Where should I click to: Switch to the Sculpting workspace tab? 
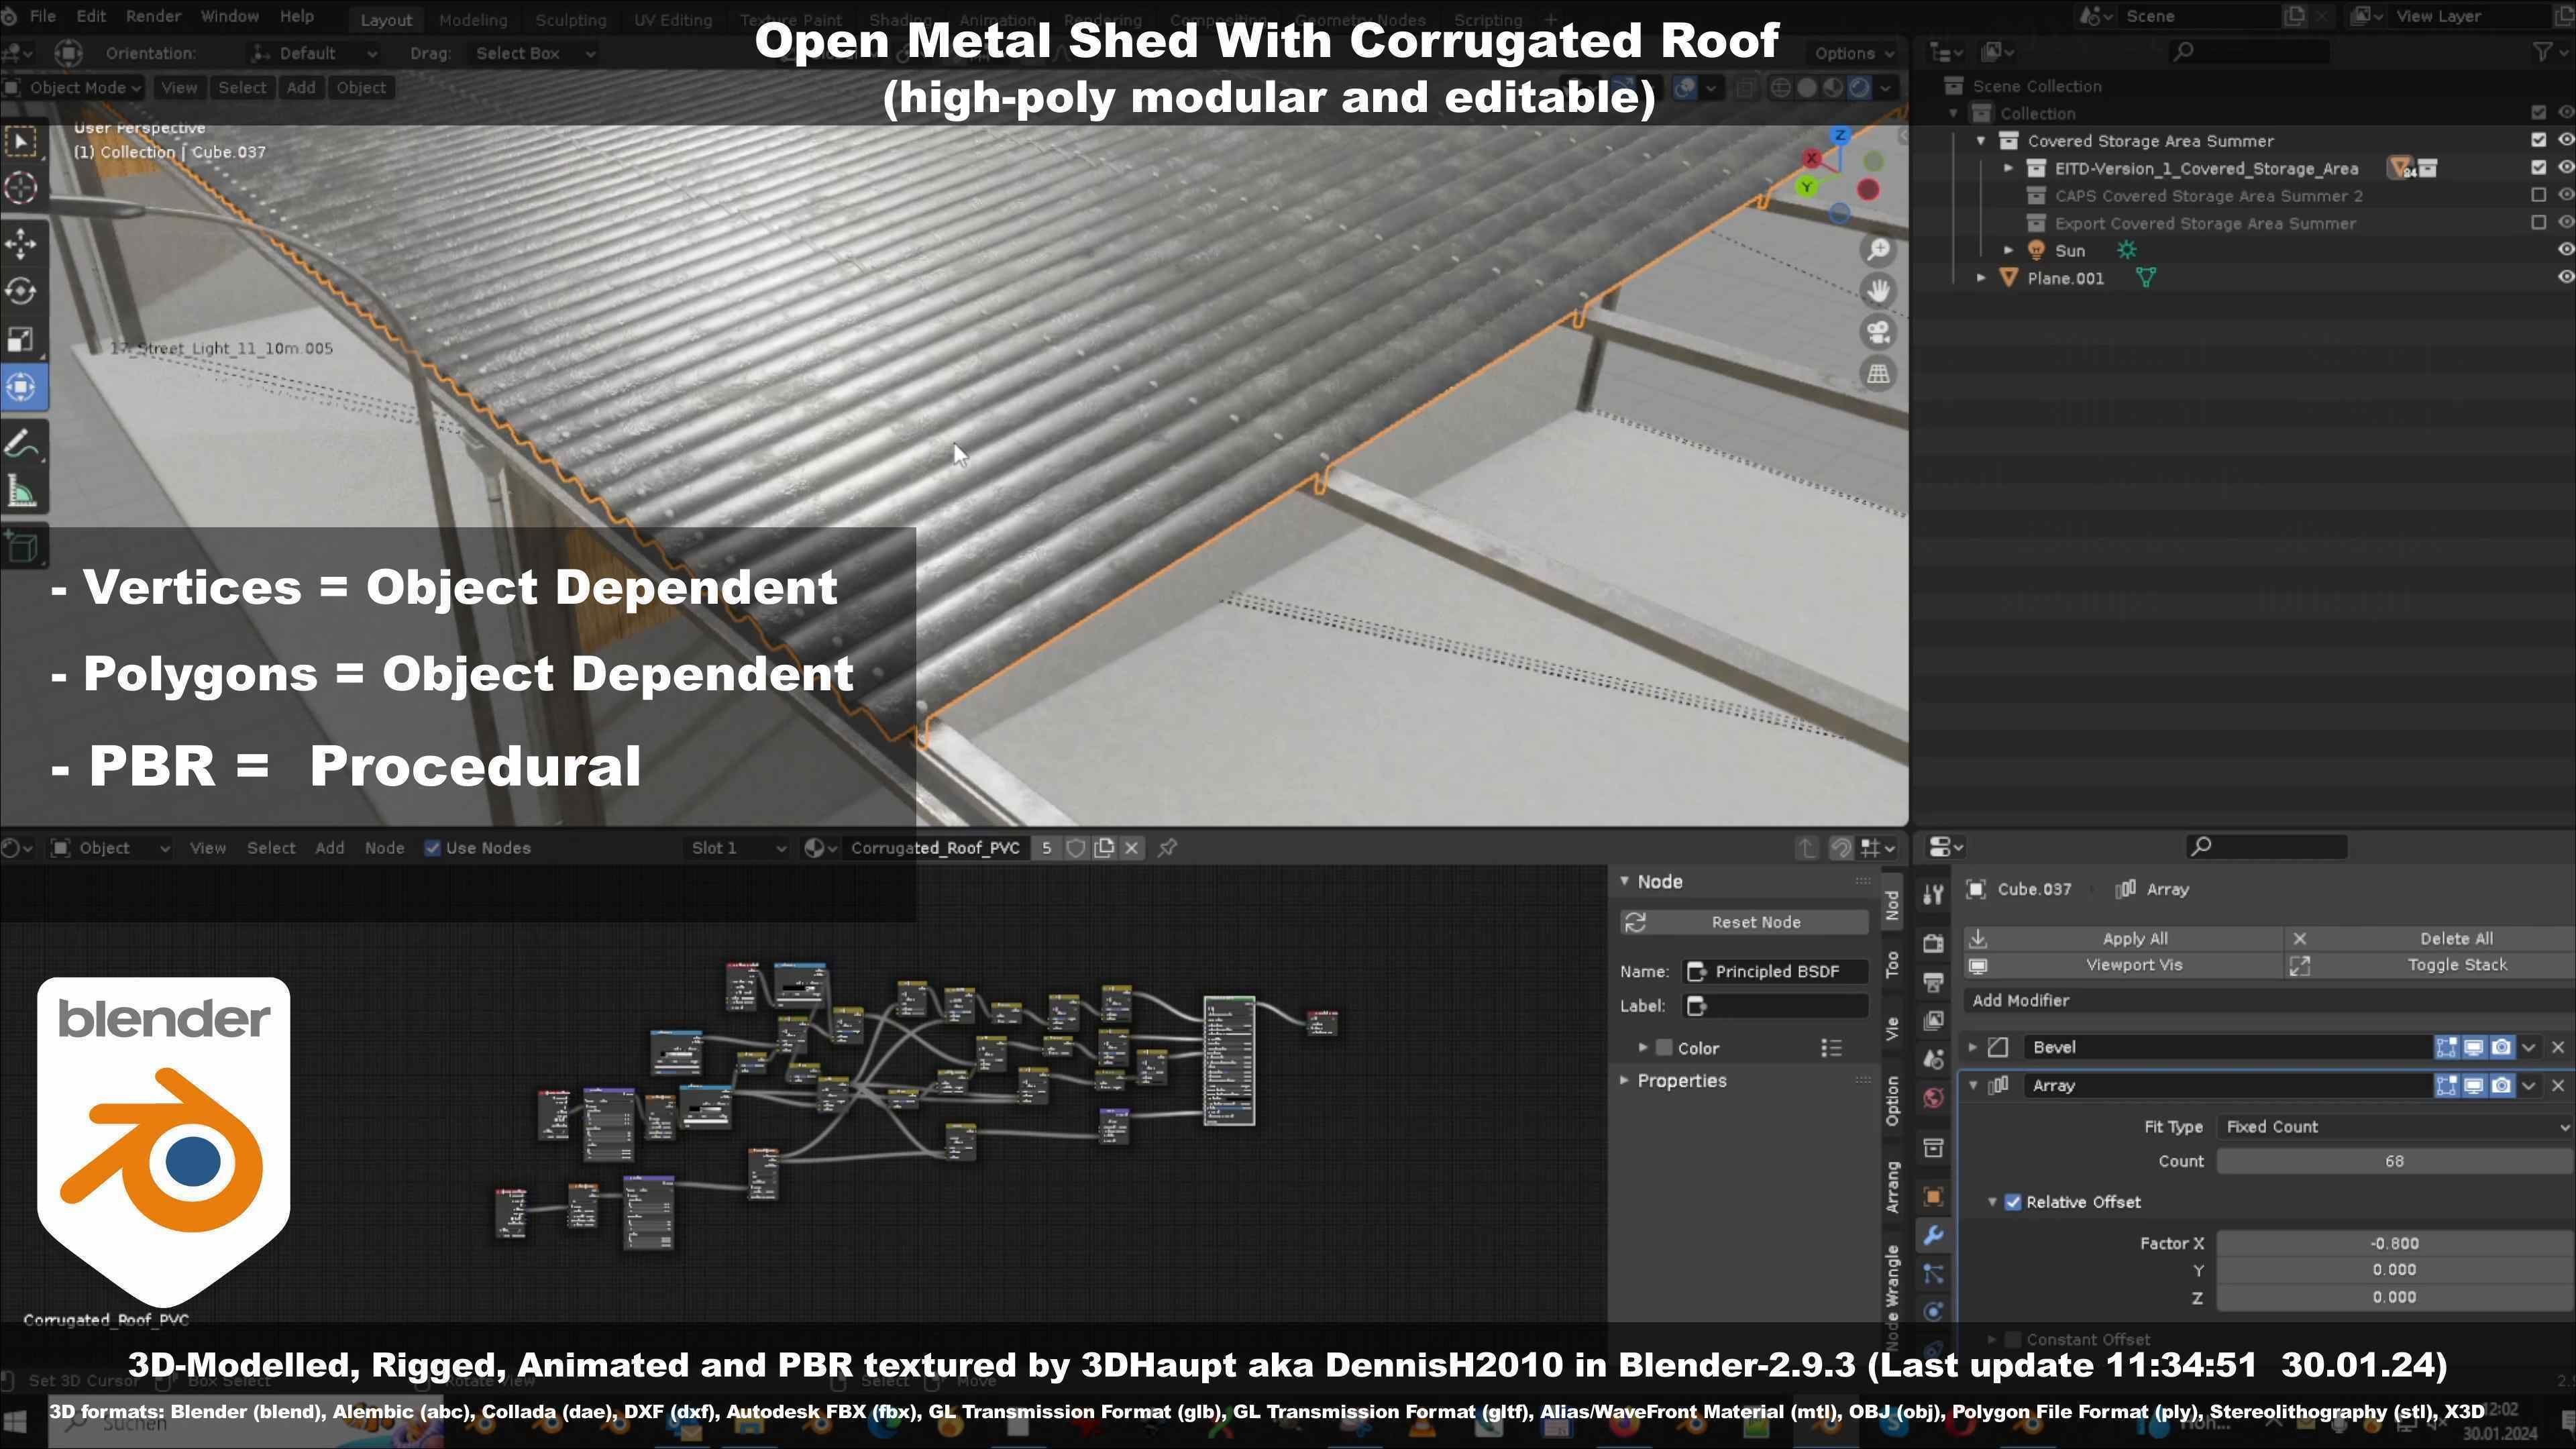(570, 19)
